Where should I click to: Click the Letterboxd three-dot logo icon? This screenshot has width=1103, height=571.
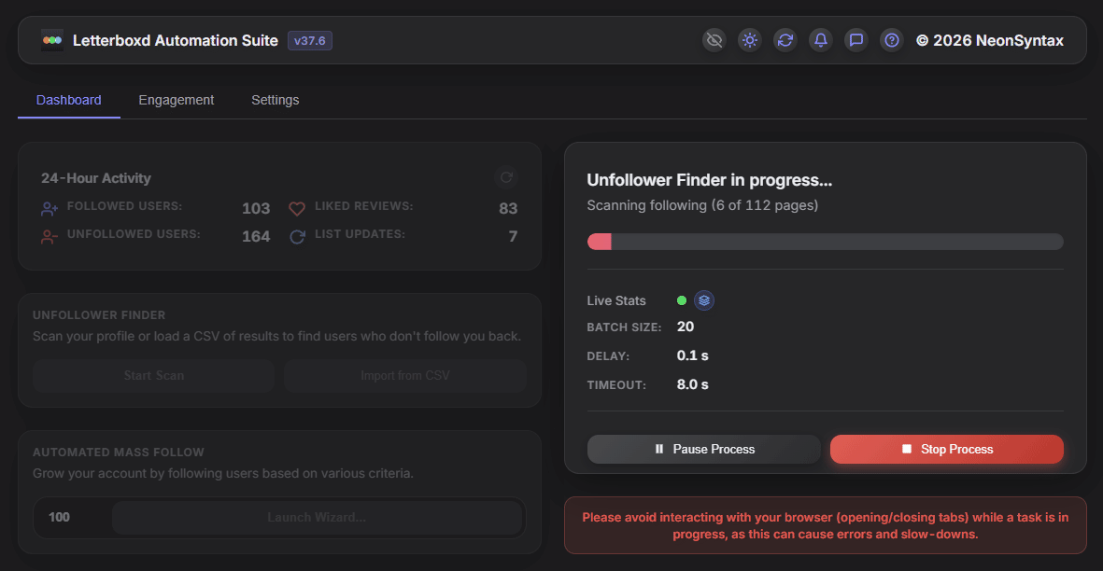click(52, 40)
